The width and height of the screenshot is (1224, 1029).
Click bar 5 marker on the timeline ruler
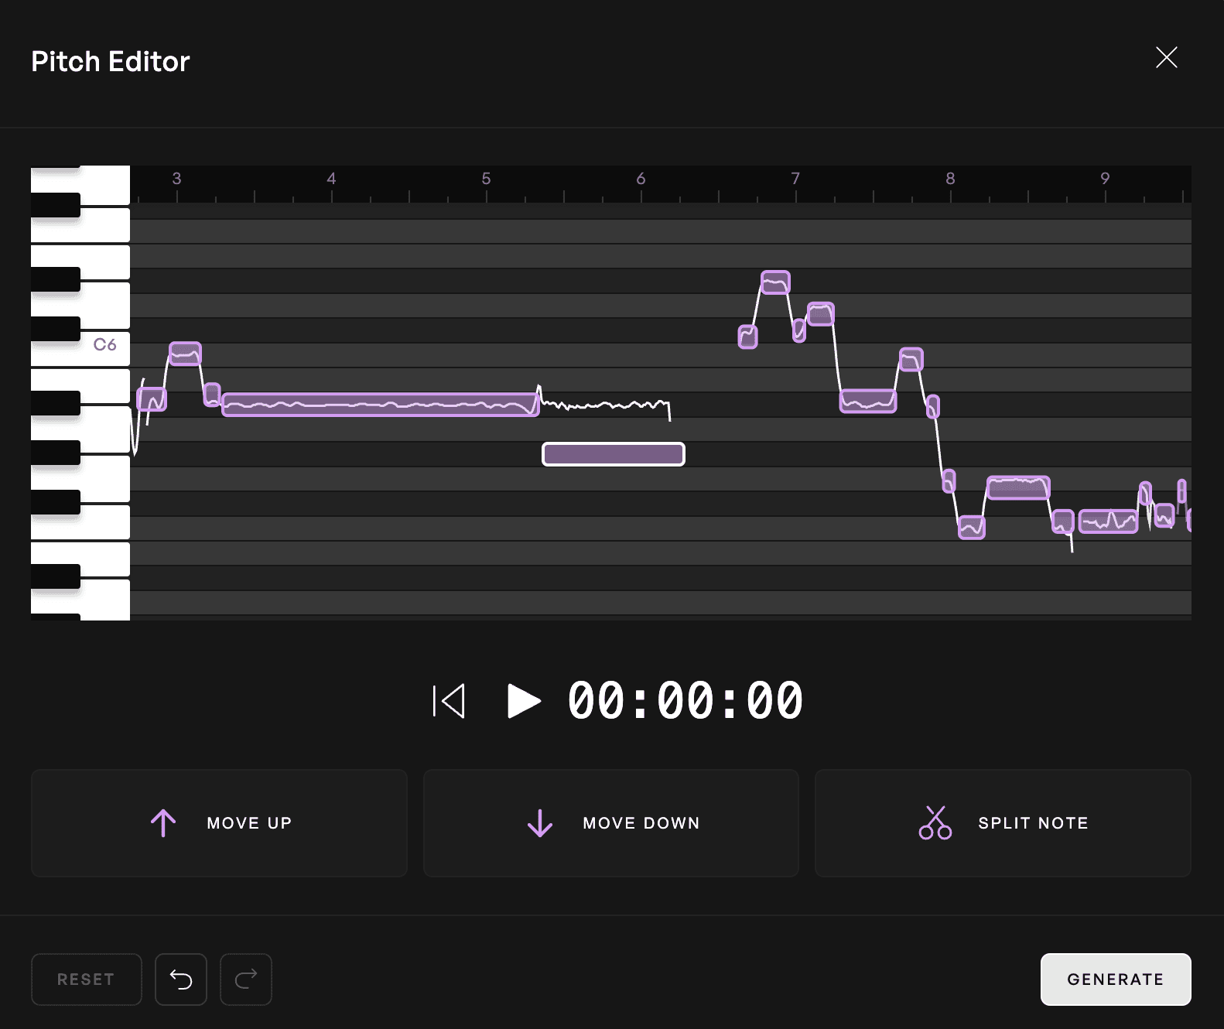coord(486,179)
